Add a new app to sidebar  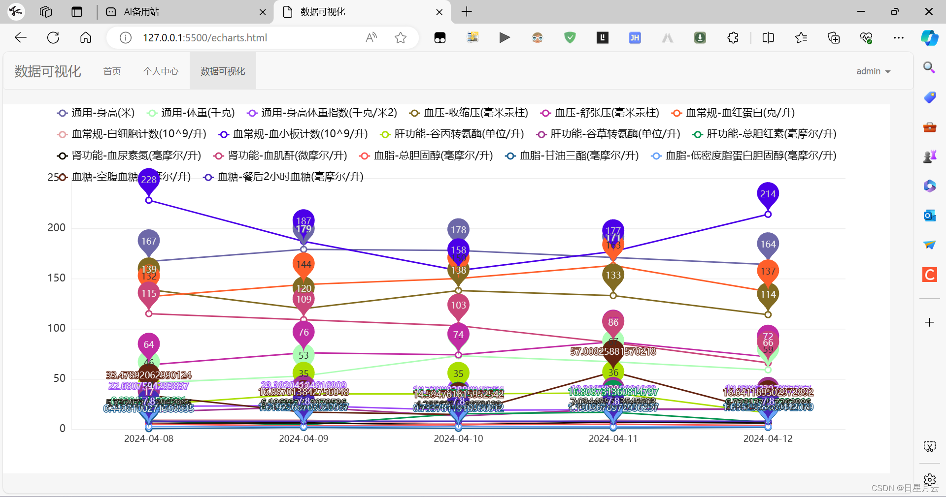click(929, 322)
